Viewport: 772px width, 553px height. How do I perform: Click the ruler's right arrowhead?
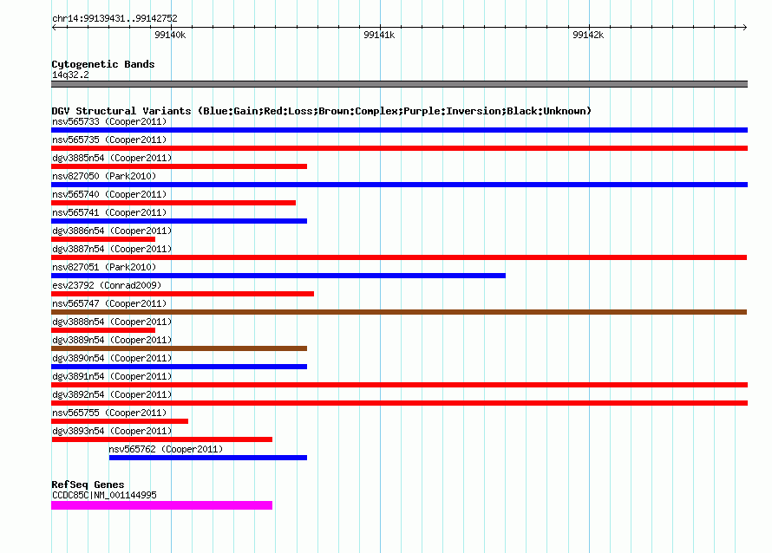[745, 28]
